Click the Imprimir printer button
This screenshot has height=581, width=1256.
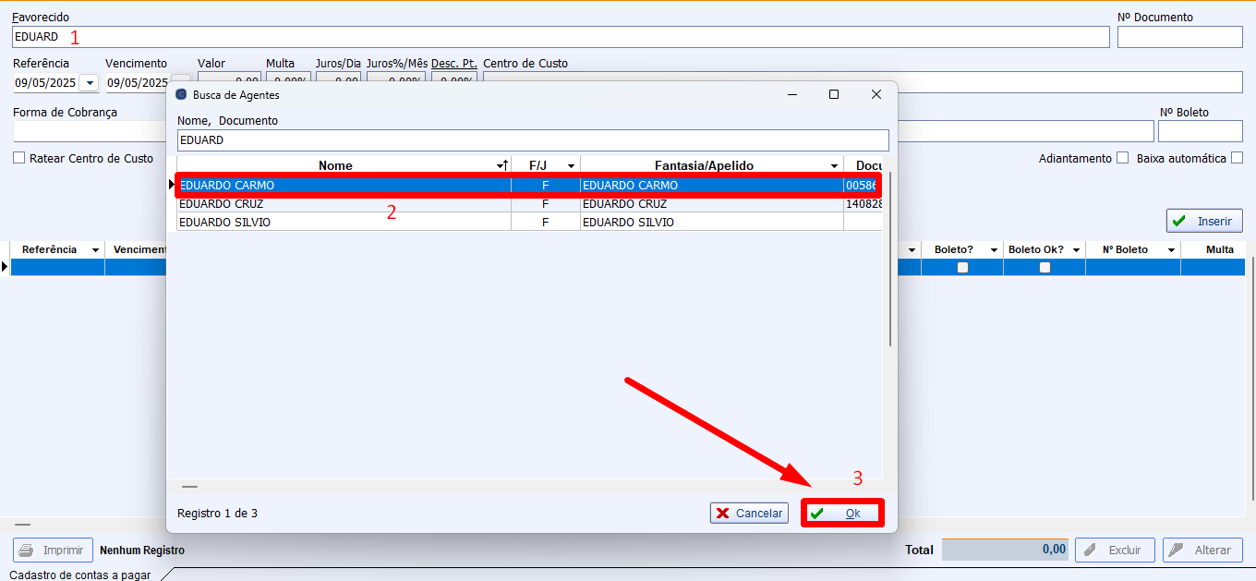point(54,550)
